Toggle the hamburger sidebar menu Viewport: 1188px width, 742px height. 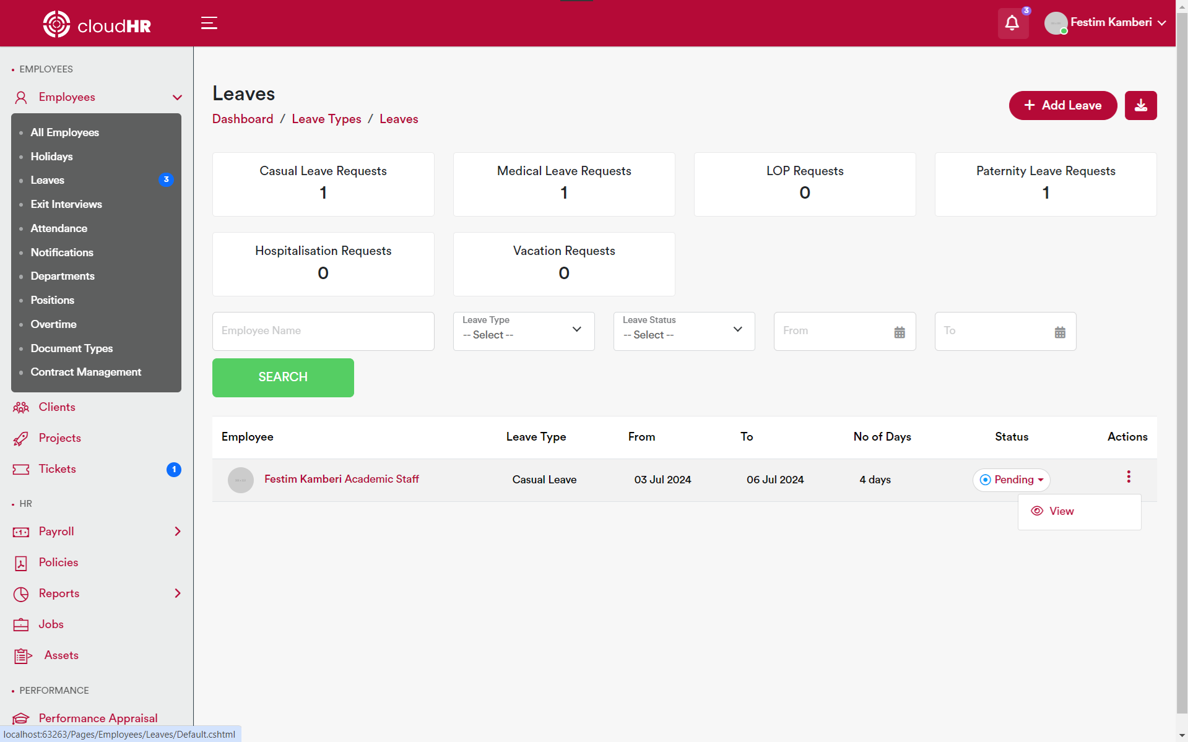click(209, 24)
